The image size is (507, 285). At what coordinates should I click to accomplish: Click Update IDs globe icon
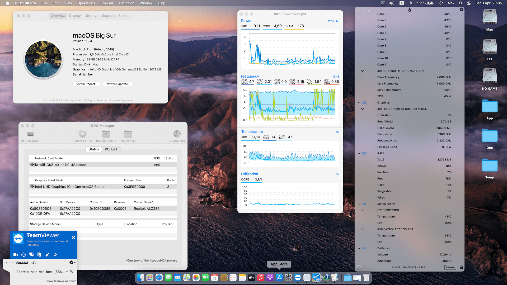(x=177, y=134)
